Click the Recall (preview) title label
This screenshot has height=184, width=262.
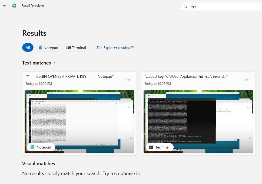coord(33,5)
